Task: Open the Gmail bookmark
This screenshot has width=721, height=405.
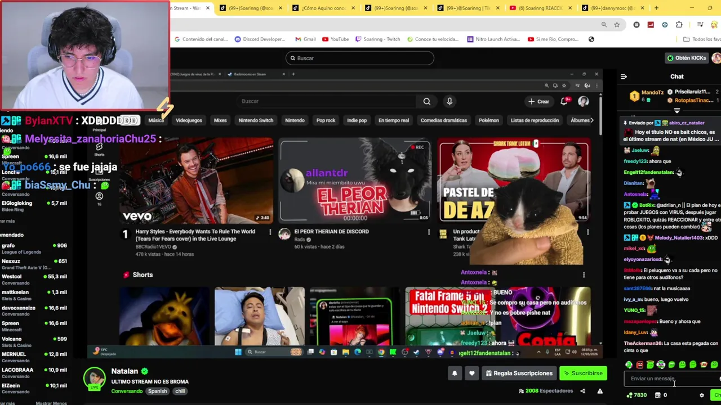Action: (305, 39)
